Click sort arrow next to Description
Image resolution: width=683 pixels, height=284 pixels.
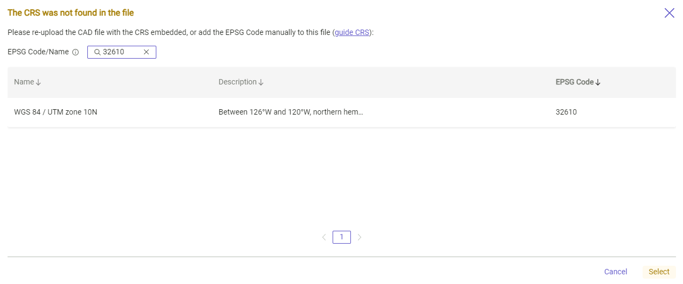[x=261, y=82]
